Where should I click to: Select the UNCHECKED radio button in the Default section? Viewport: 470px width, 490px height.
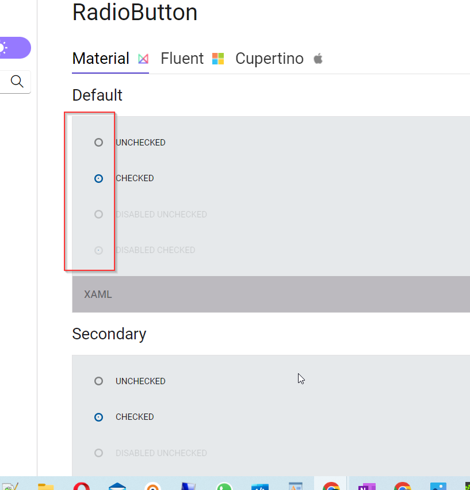tap(98, 142)
